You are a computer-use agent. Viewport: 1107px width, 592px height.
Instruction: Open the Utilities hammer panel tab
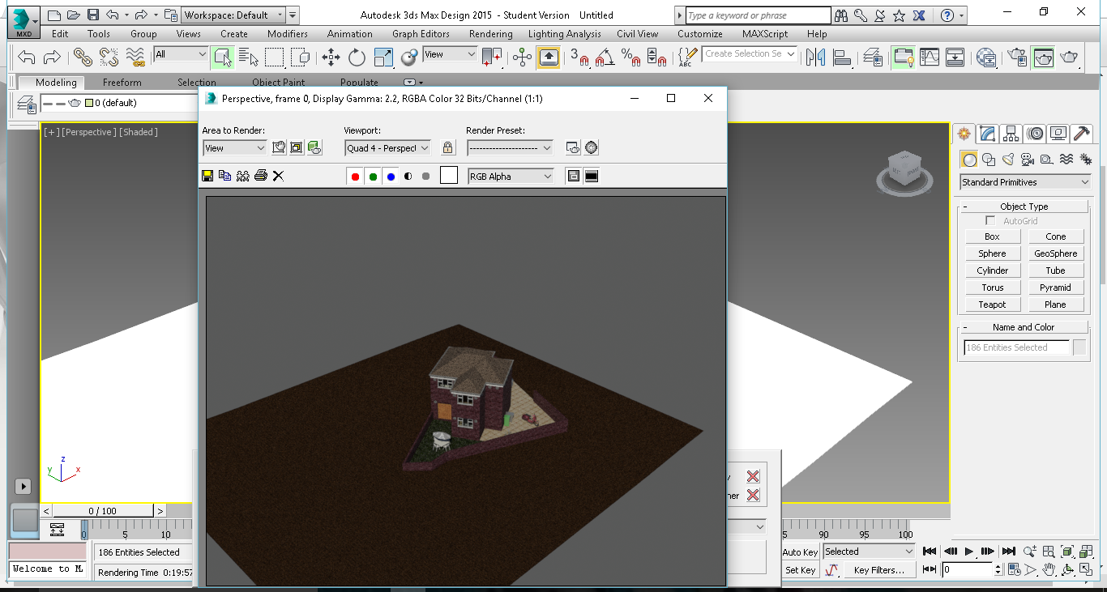coord(1081,134)
